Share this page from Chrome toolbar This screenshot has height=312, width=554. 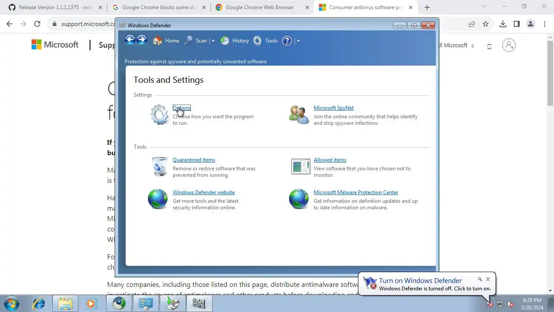point(472,24)
